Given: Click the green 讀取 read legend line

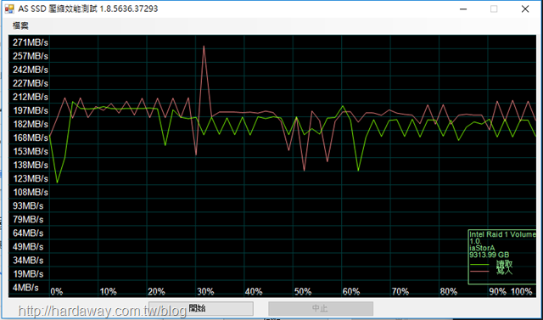Looking at the screenshot, I should pyautogui.click(x=479, y=265).
